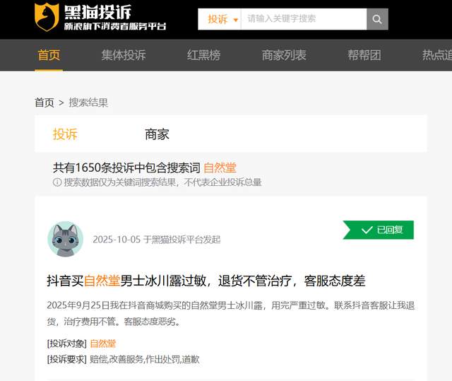This screenshot has height=381, width=452.
Task: Click the green 已回复 checkmark badge
Action: 379,230
